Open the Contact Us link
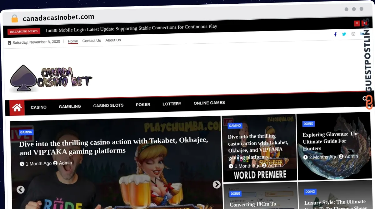The width and height of the screenshot is (375, 209). point(92,41)
